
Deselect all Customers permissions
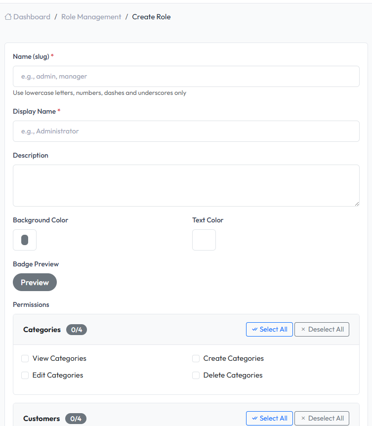click(x=322, y=418)
